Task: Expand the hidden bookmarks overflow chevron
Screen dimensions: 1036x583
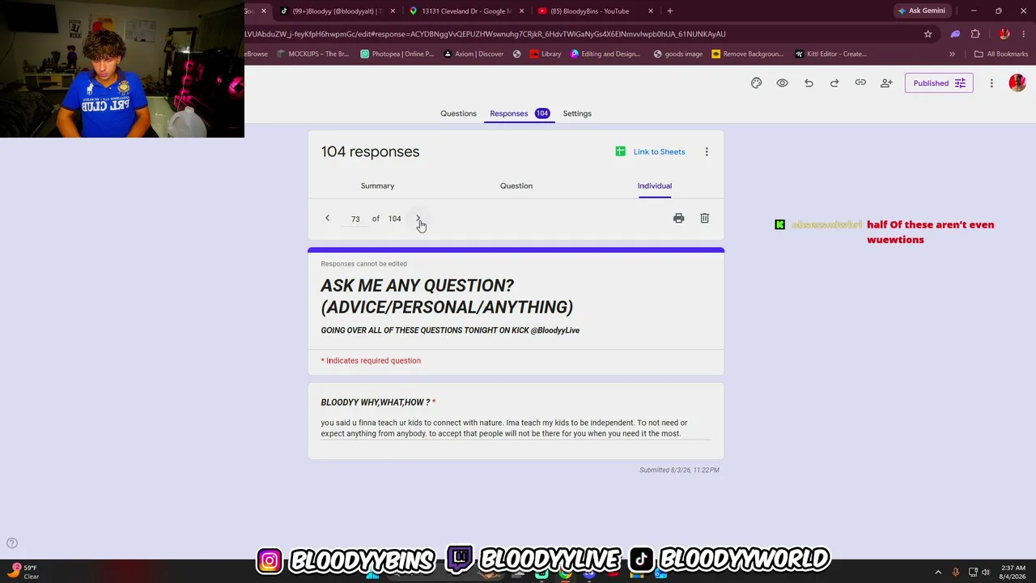Action: point(952,54)
